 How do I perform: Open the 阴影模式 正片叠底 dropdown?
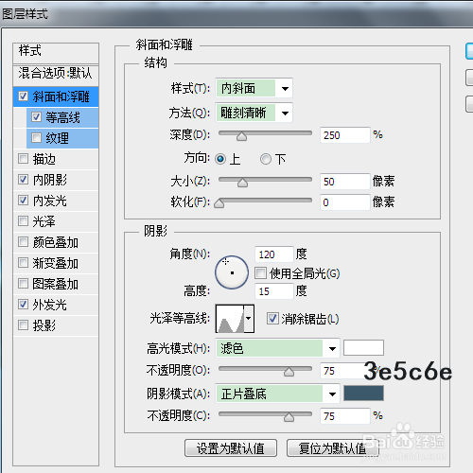(277, 394)
